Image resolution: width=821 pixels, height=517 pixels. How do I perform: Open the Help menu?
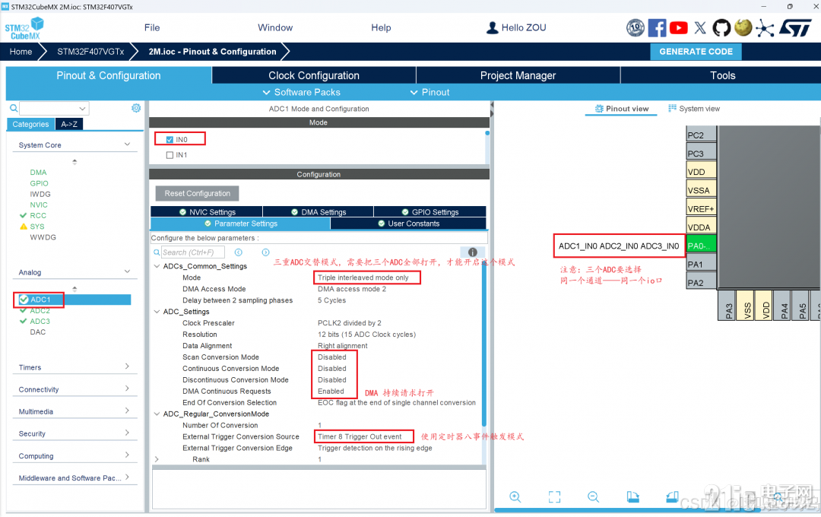[381, 28]
